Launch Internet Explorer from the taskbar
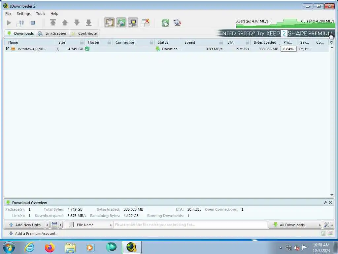338x254 pixels. coord(29,247)
